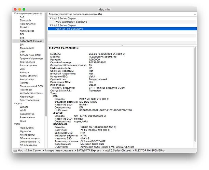Image resolution: width=209 pixels, height=170 pixels.
Task: Open Fibre Channel hardware entry
Action: 28,24
